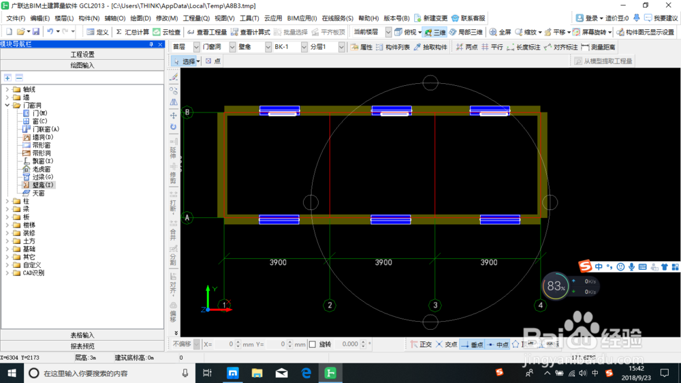Click 联系客服 contact support
Image resolution: width=681 pixels, height=383 pixels.
click(x=469, y=18)
